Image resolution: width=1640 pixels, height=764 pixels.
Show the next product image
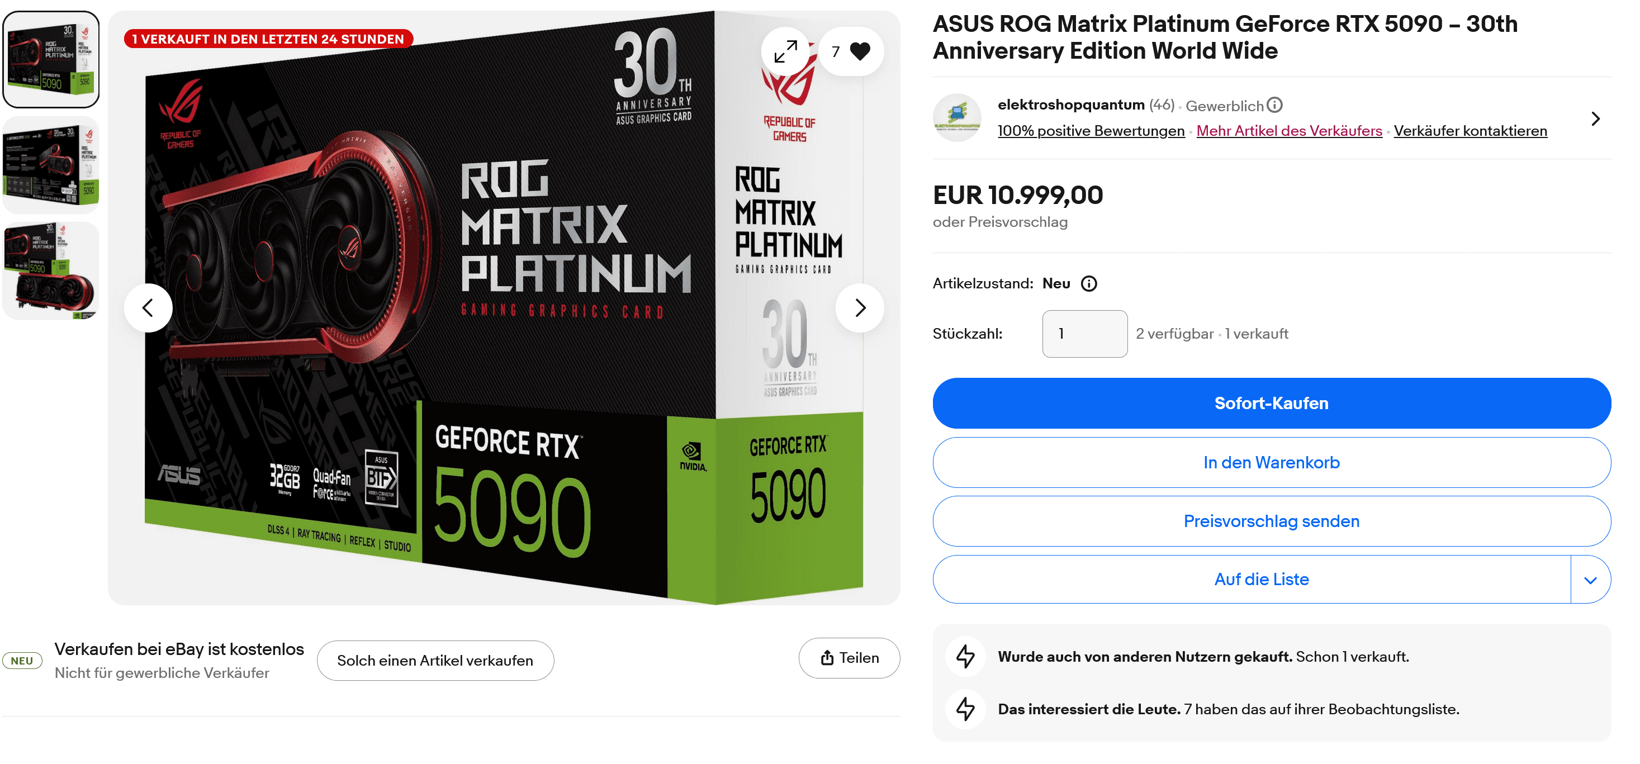tap(860, 308)
